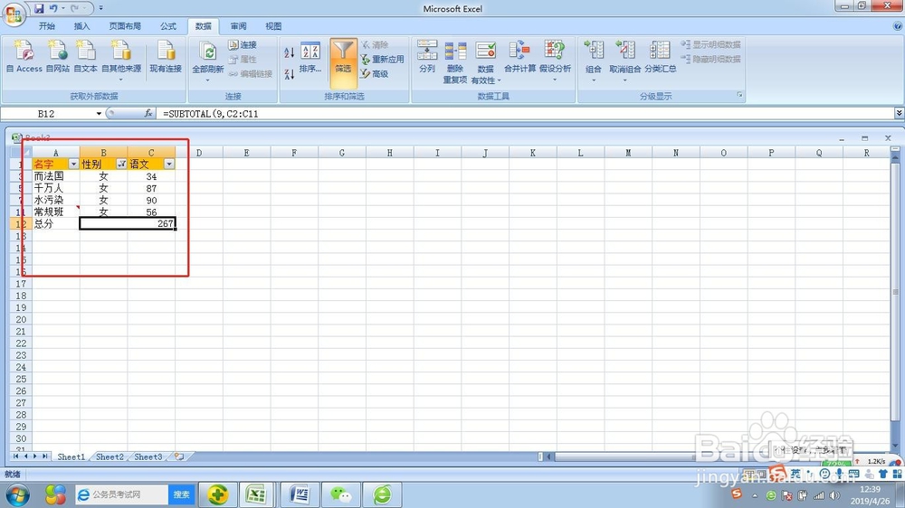
Task: Open filter dropdown for 名字 column
Action: (x=73, y=165)
